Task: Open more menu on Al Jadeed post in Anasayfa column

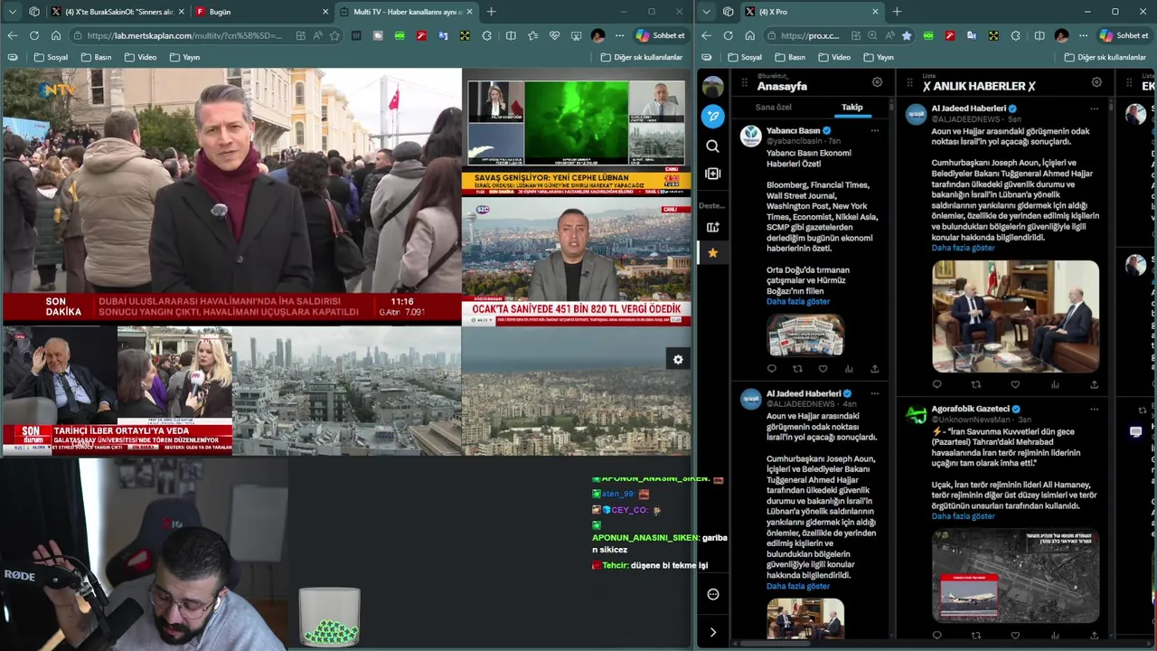Action: coord(874,393)
